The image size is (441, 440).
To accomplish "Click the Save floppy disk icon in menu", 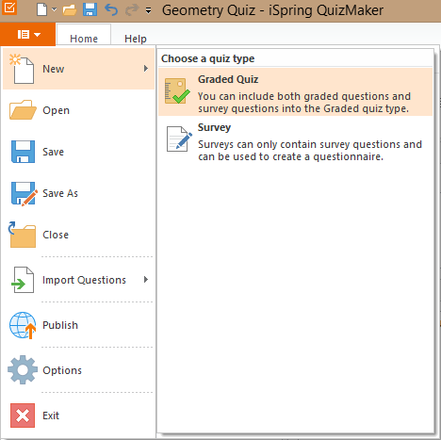I will click(23, 152).
